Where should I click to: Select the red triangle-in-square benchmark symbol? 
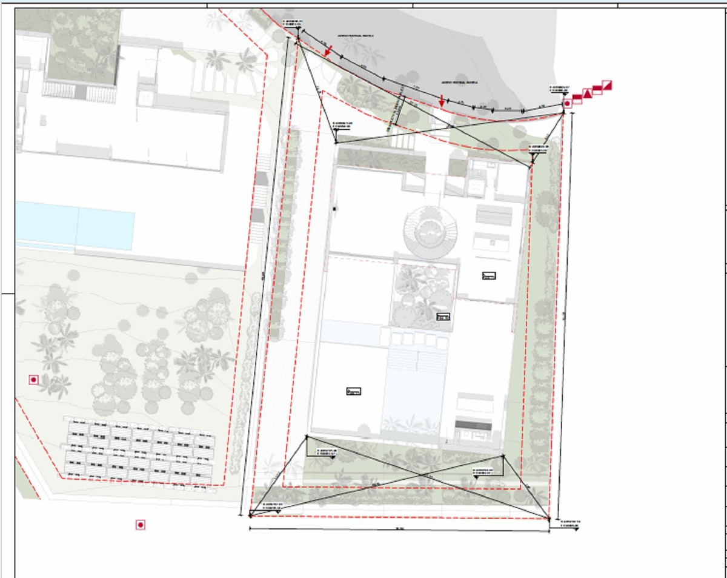(588, 93)
